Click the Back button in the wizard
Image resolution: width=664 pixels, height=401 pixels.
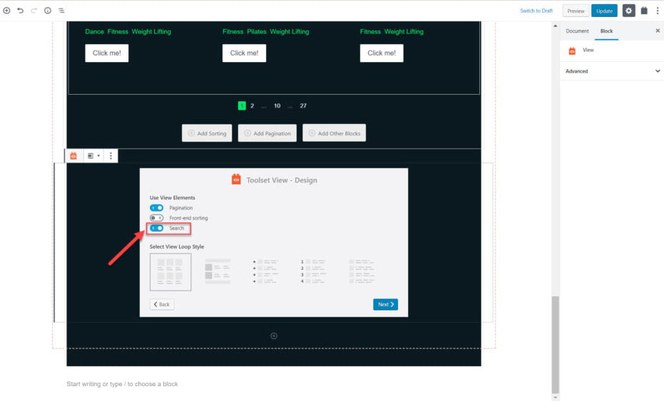coord(162,304)
